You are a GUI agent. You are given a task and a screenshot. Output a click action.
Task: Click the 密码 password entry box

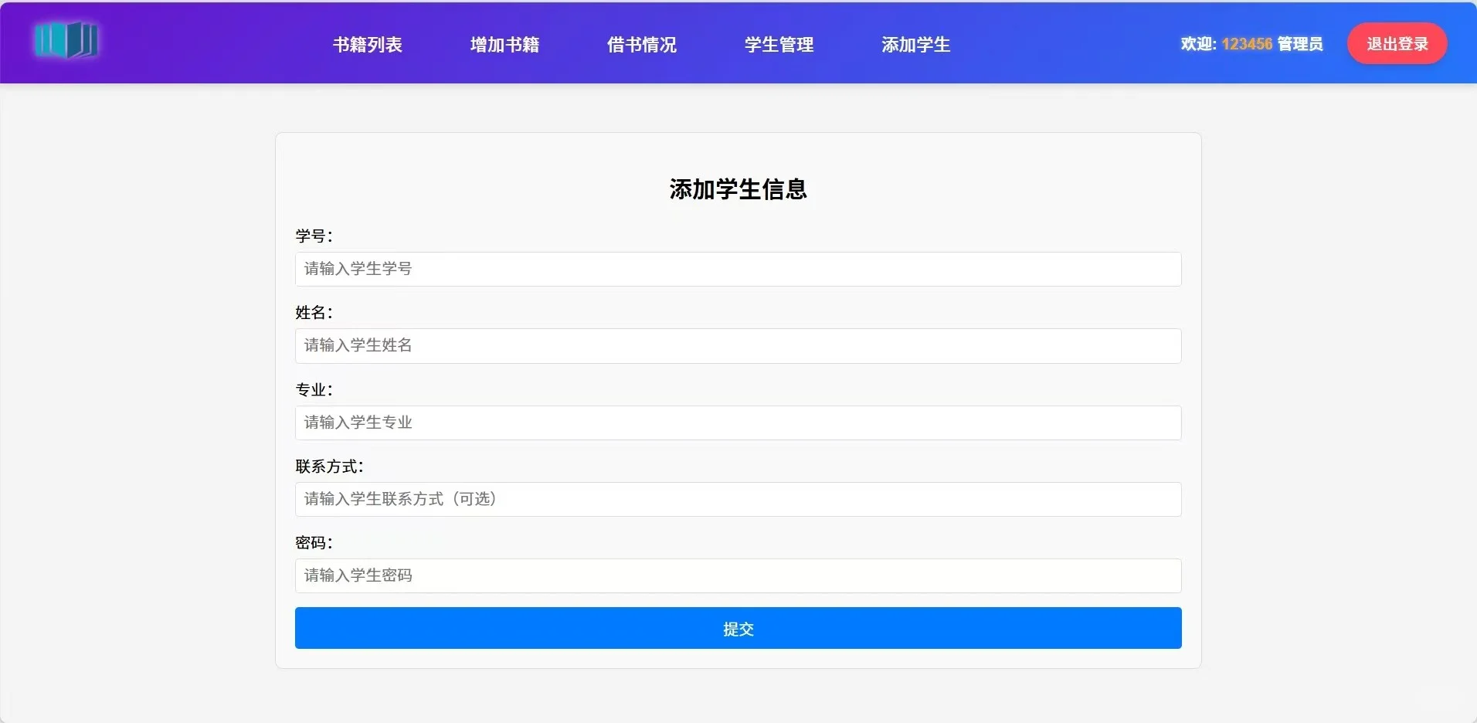click(x=737, y=575)
